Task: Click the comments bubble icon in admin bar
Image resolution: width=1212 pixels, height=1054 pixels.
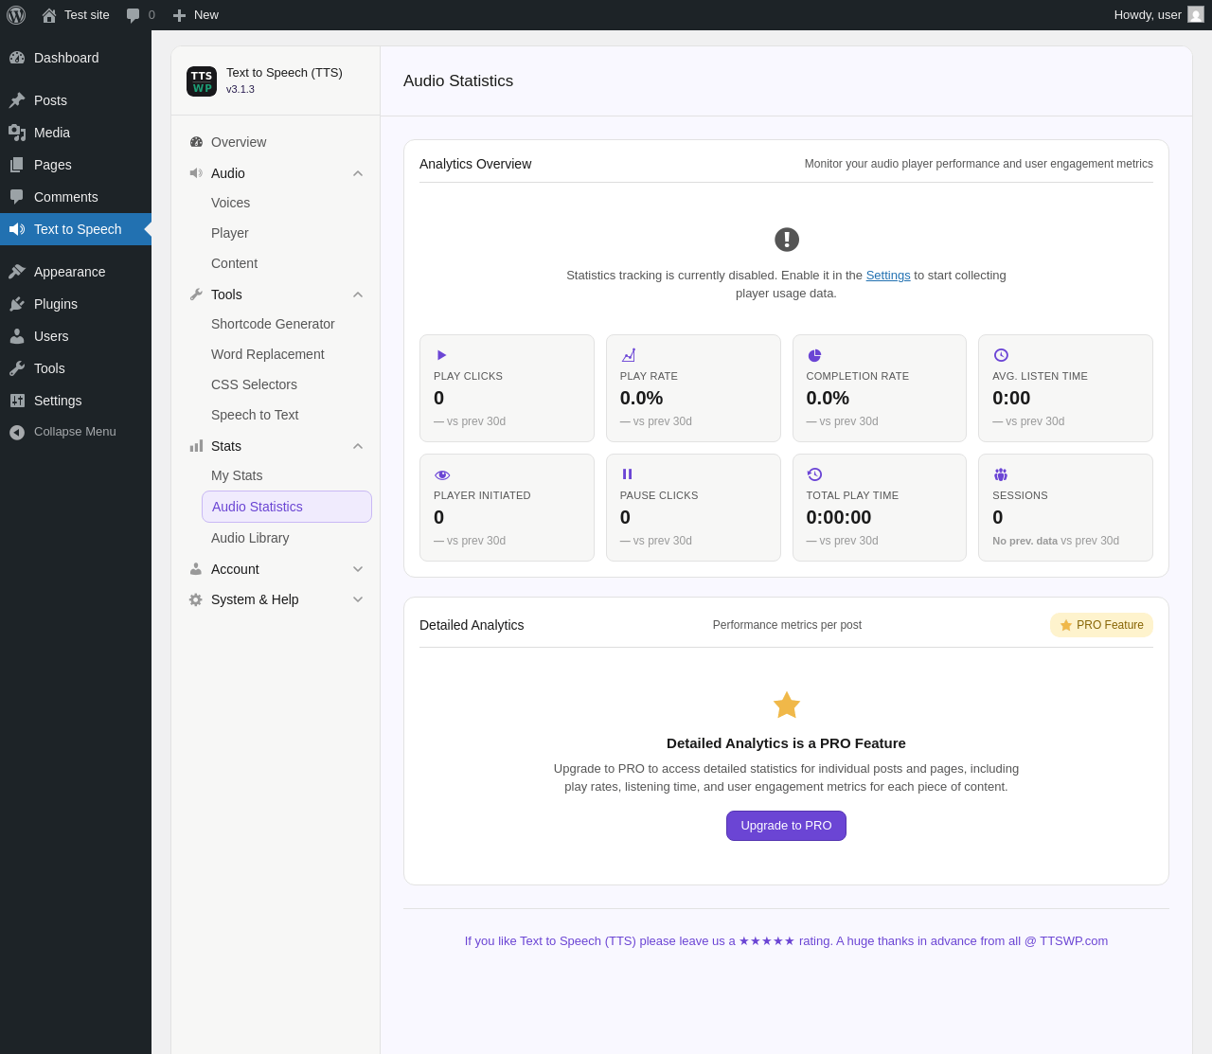Action: coord(134,15)
